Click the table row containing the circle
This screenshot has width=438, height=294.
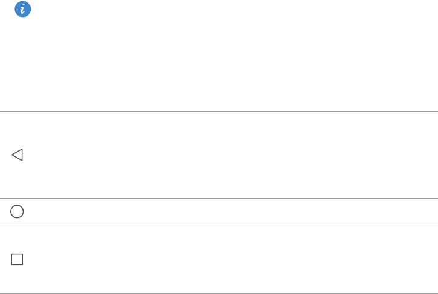point(219,211)
